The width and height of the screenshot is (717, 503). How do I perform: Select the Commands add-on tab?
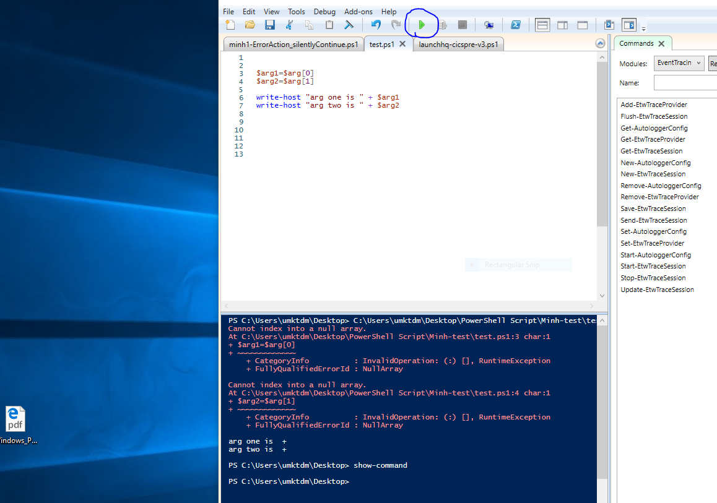pyautogui.click(x=636, y=43)
